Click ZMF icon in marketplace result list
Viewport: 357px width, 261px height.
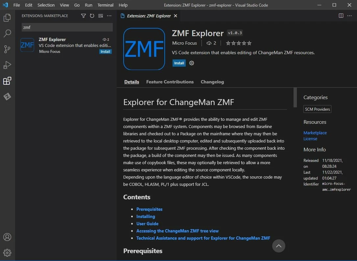click(x=27, y=45)
